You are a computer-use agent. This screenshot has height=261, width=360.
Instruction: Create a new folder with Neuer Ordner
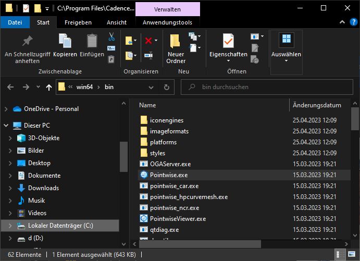click(176, 48)
